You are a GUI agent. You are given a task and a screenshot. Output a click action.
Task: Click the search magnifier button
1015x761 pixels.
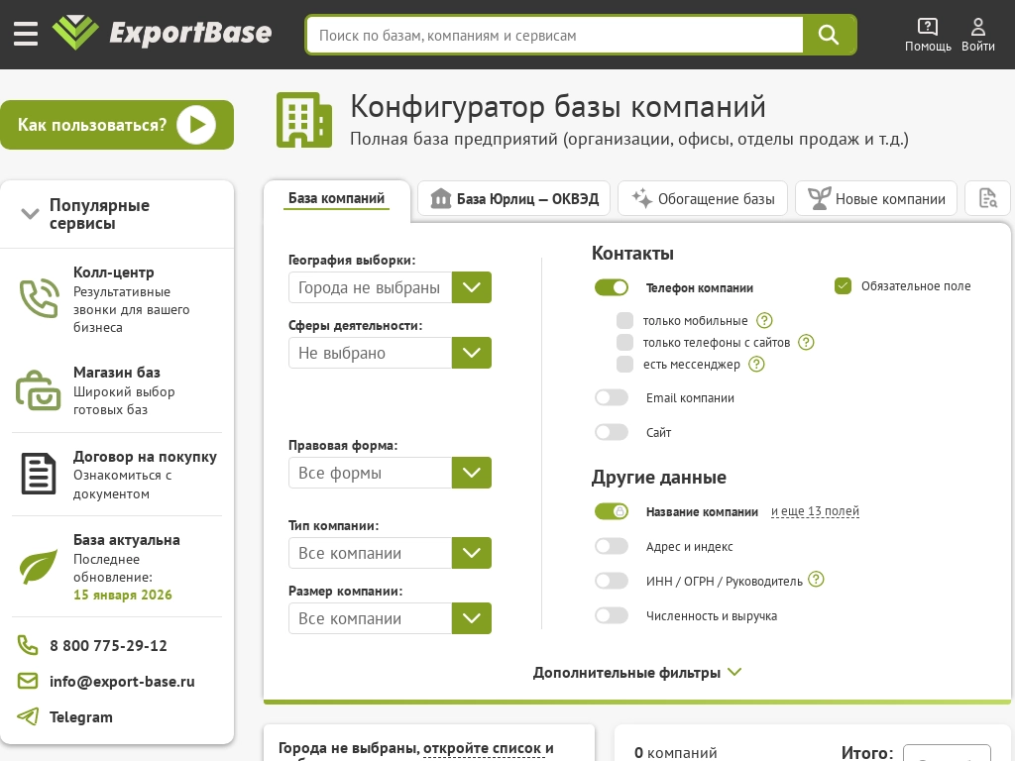pos(829,34)
